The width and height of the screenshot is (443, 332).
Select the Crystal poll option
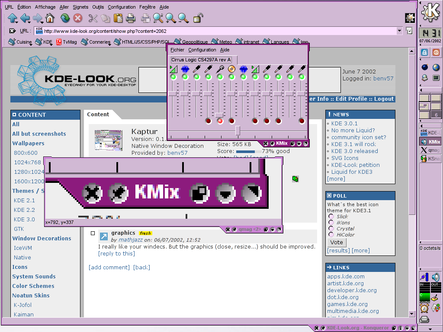[x=331, y=228]
